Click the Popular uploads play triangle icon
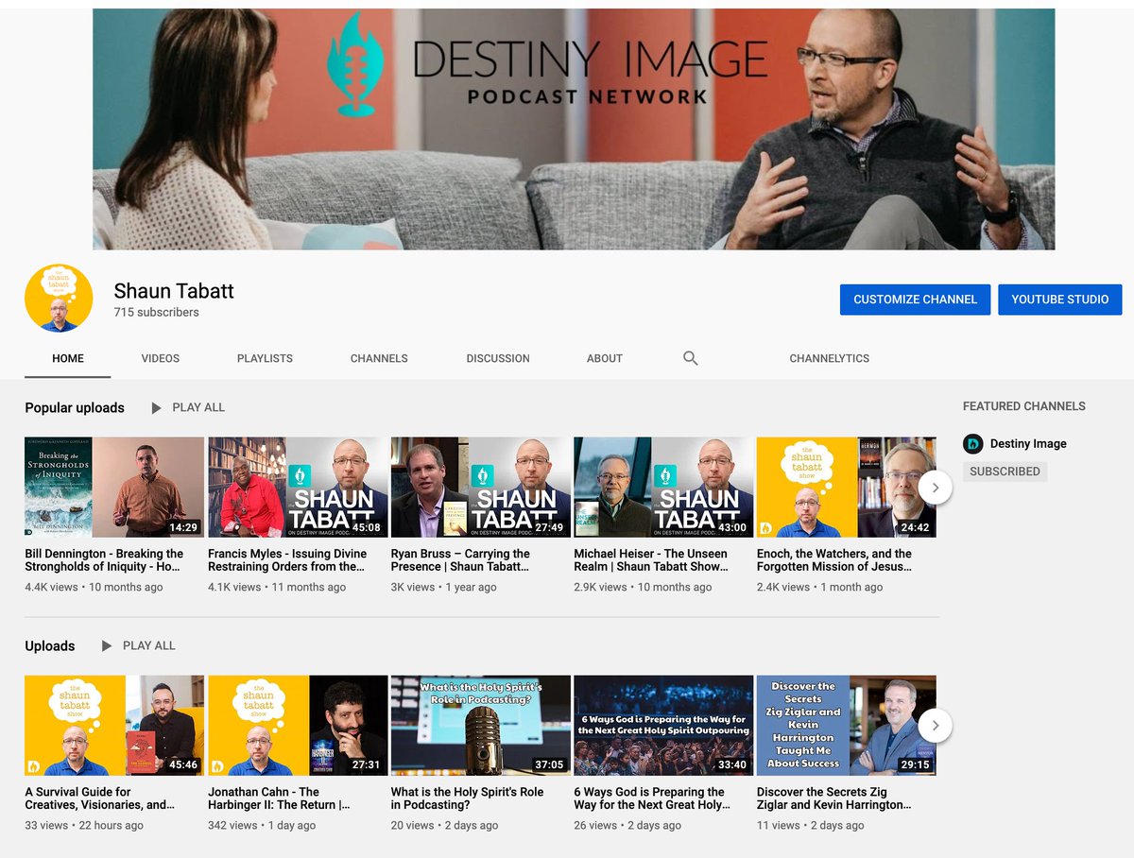The image size is (1134, 858). (156, 408)
